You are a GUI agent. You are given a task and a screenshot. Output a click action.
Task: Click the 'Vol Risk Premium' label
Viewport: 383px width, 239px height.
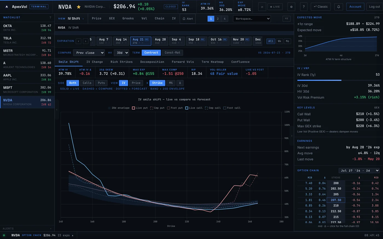click(311, 98)
